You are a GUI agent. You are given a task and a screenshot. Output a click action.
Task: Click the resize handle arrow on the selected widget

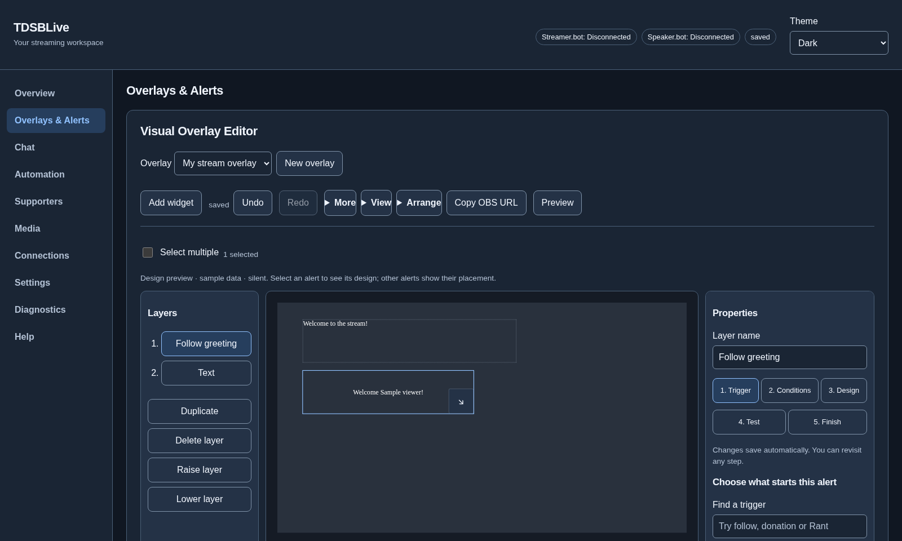pyautogui.click(x=461, y=401)
